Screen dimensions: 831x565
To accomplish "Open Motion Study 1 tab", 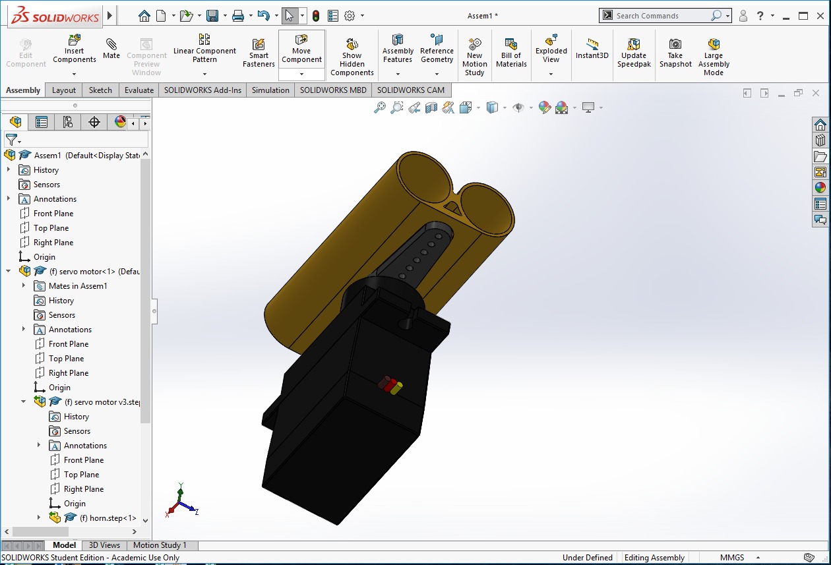I will pos(160,545).
